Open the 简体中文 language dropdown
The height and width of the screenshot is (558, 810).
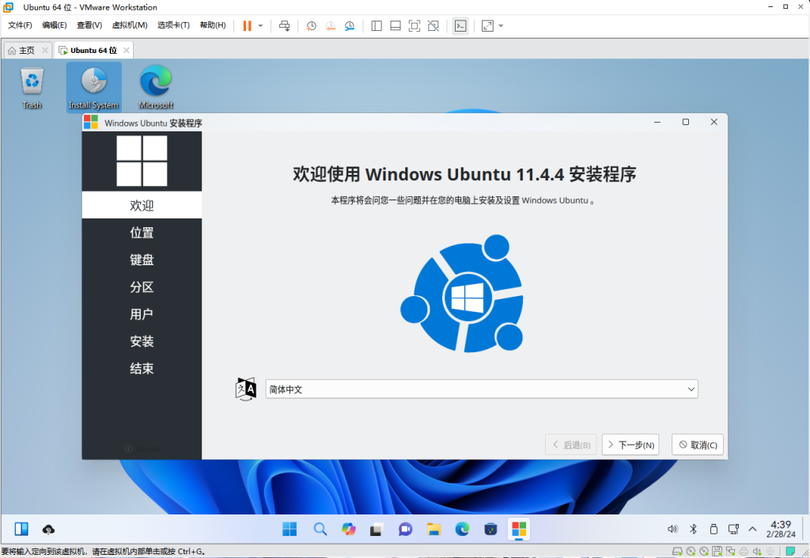[482, 389]
